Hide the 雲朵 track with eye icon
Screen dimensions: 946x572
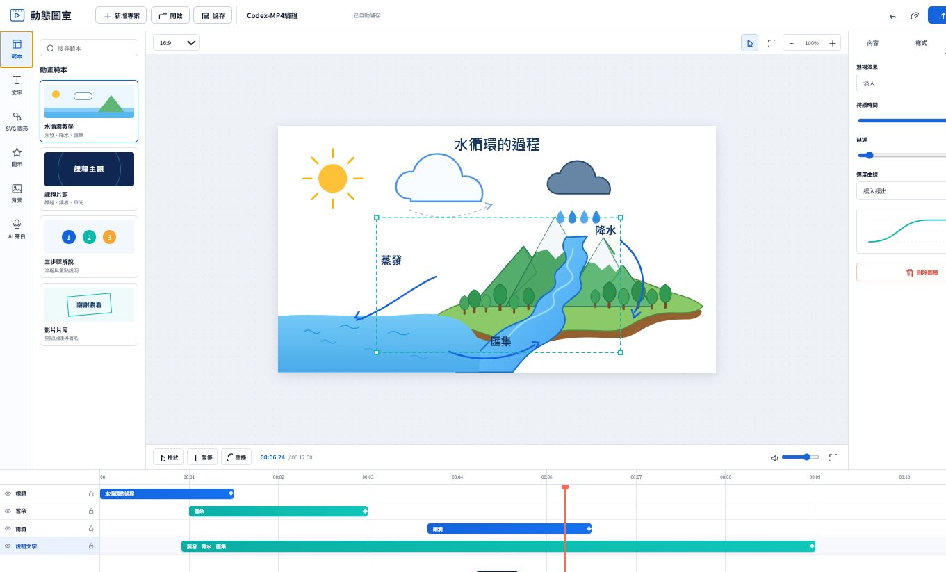tap(8, 511)
